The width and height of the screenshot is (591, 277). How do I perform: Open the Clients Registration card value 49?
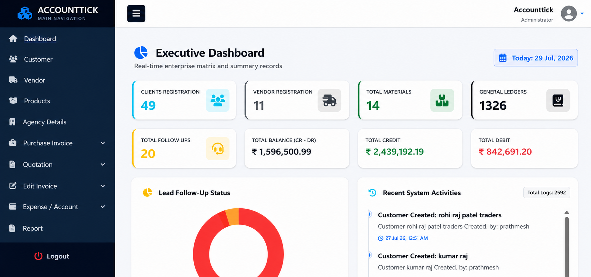[148, 105]
